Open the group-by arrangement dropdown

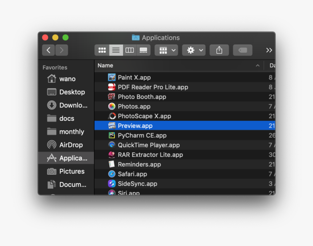tap(166, 50)
